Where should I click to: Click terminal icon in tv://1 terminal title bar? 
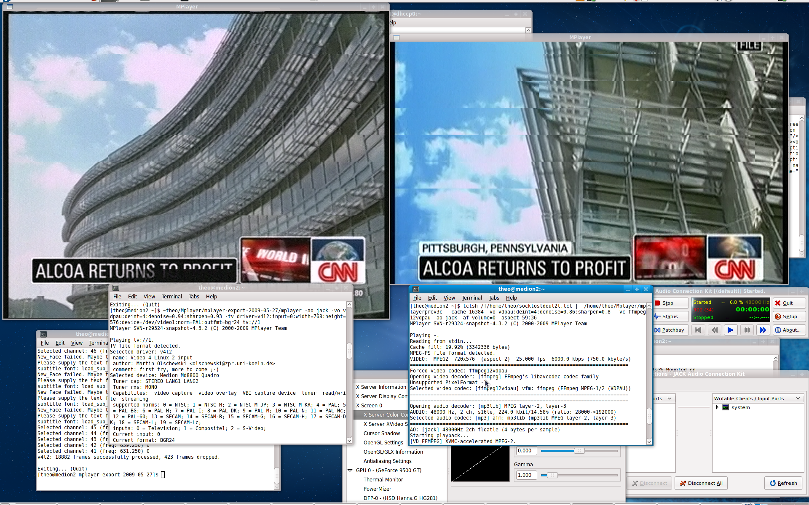[x=115, y=288]
